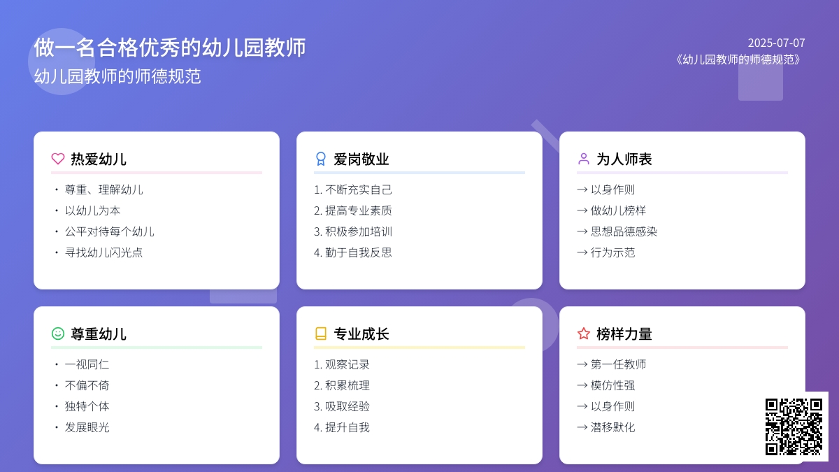
Task: Click item 3. 积极参加培训
Action: (x=353, y=231)
